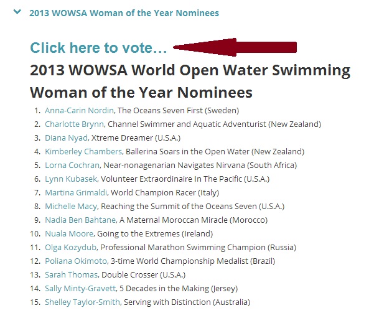Click the Lorna Cochran link

coord(72,165)
